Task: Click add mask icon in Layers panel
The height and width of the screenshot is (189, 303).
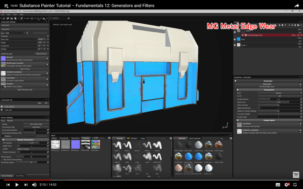Action: click(x=282, y=25)
